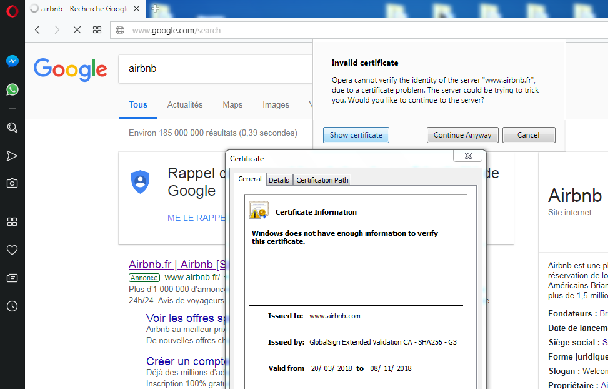Switch to the Details tab in the Certificate dialog
Image resolution: width=608 pixels, height=389 pixels.
pos(279,180)
